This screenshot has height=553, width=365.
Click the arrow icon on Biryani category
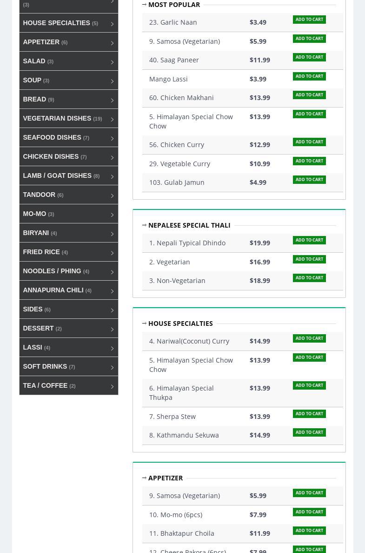[112, 233]
